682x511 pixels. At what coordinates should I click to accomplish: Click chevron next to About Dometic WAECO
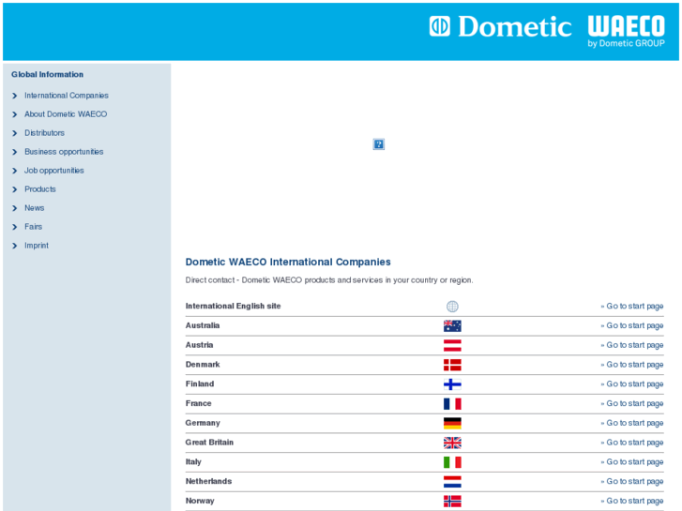pyautogui.click(x=15, y=114)
